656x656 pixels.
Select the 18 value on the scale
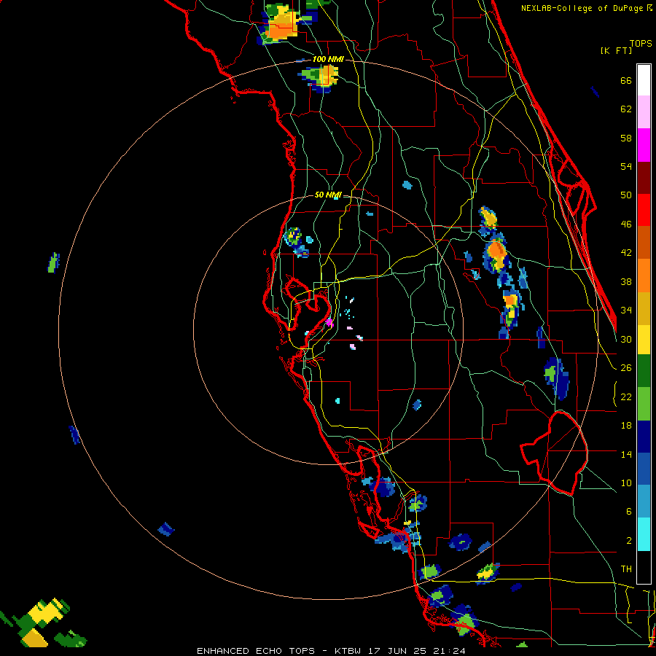point(626,426)
